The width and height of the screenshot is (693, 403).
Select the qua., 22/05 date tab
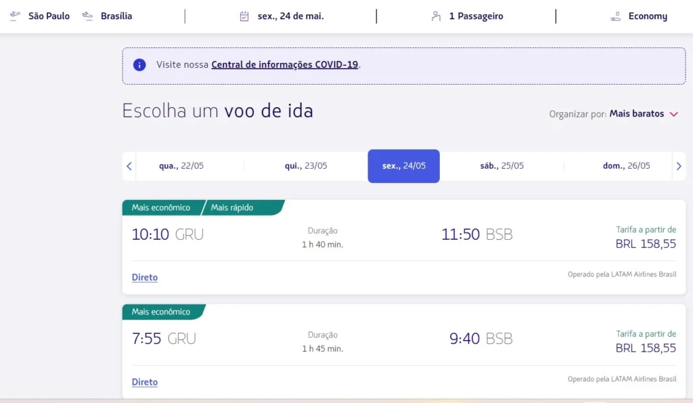point(181,166)
